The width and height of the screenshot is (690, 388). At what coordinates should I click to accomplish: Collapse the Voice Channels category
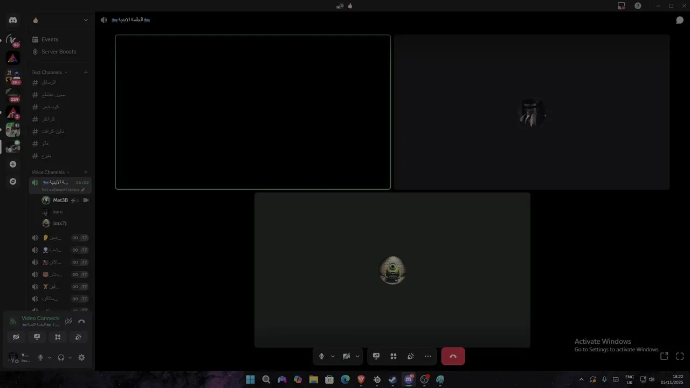(x=51, y=172)
